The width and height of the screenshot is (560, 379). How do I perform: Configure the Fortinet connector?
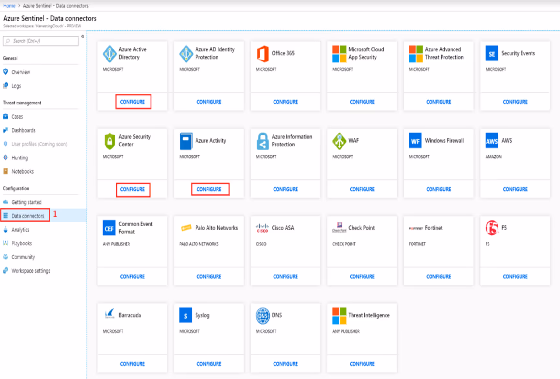[439, 276]
